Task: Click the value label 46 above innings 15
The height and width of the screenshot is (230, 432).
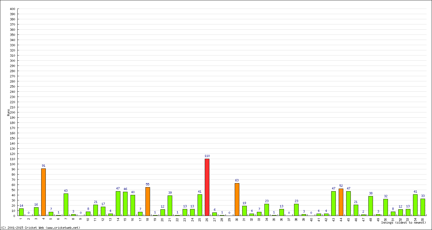Action: (x=125, y=189)
